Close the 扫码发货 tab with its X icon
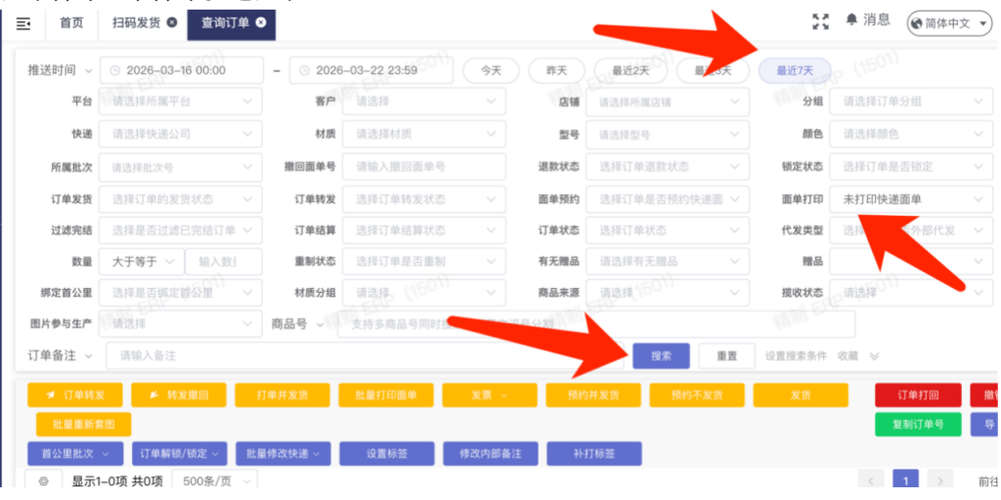 pyautogui.click(x=172, y=21)
